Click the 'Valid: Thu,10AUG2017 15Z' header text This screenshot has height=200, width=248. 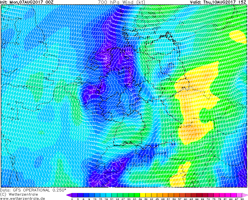pyautogui.click(x=218, y=2)
